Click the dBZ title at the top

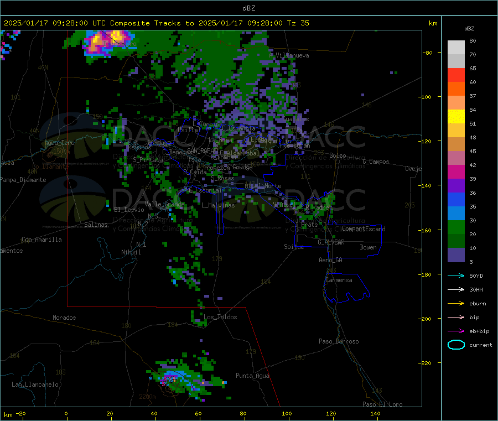[248, 8]
